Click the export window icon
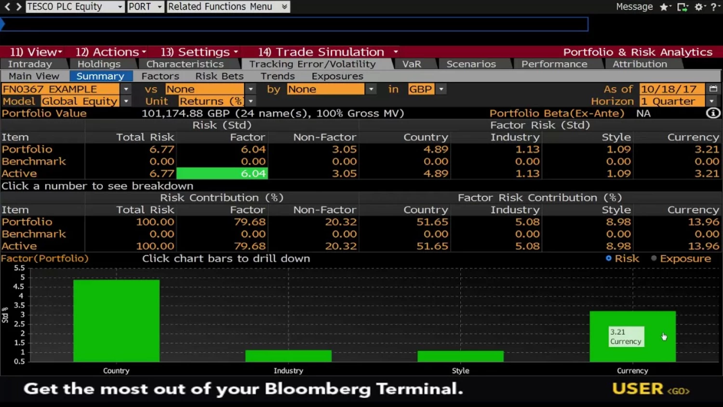This screenshot has width=723, height=407. pos(682,7)
